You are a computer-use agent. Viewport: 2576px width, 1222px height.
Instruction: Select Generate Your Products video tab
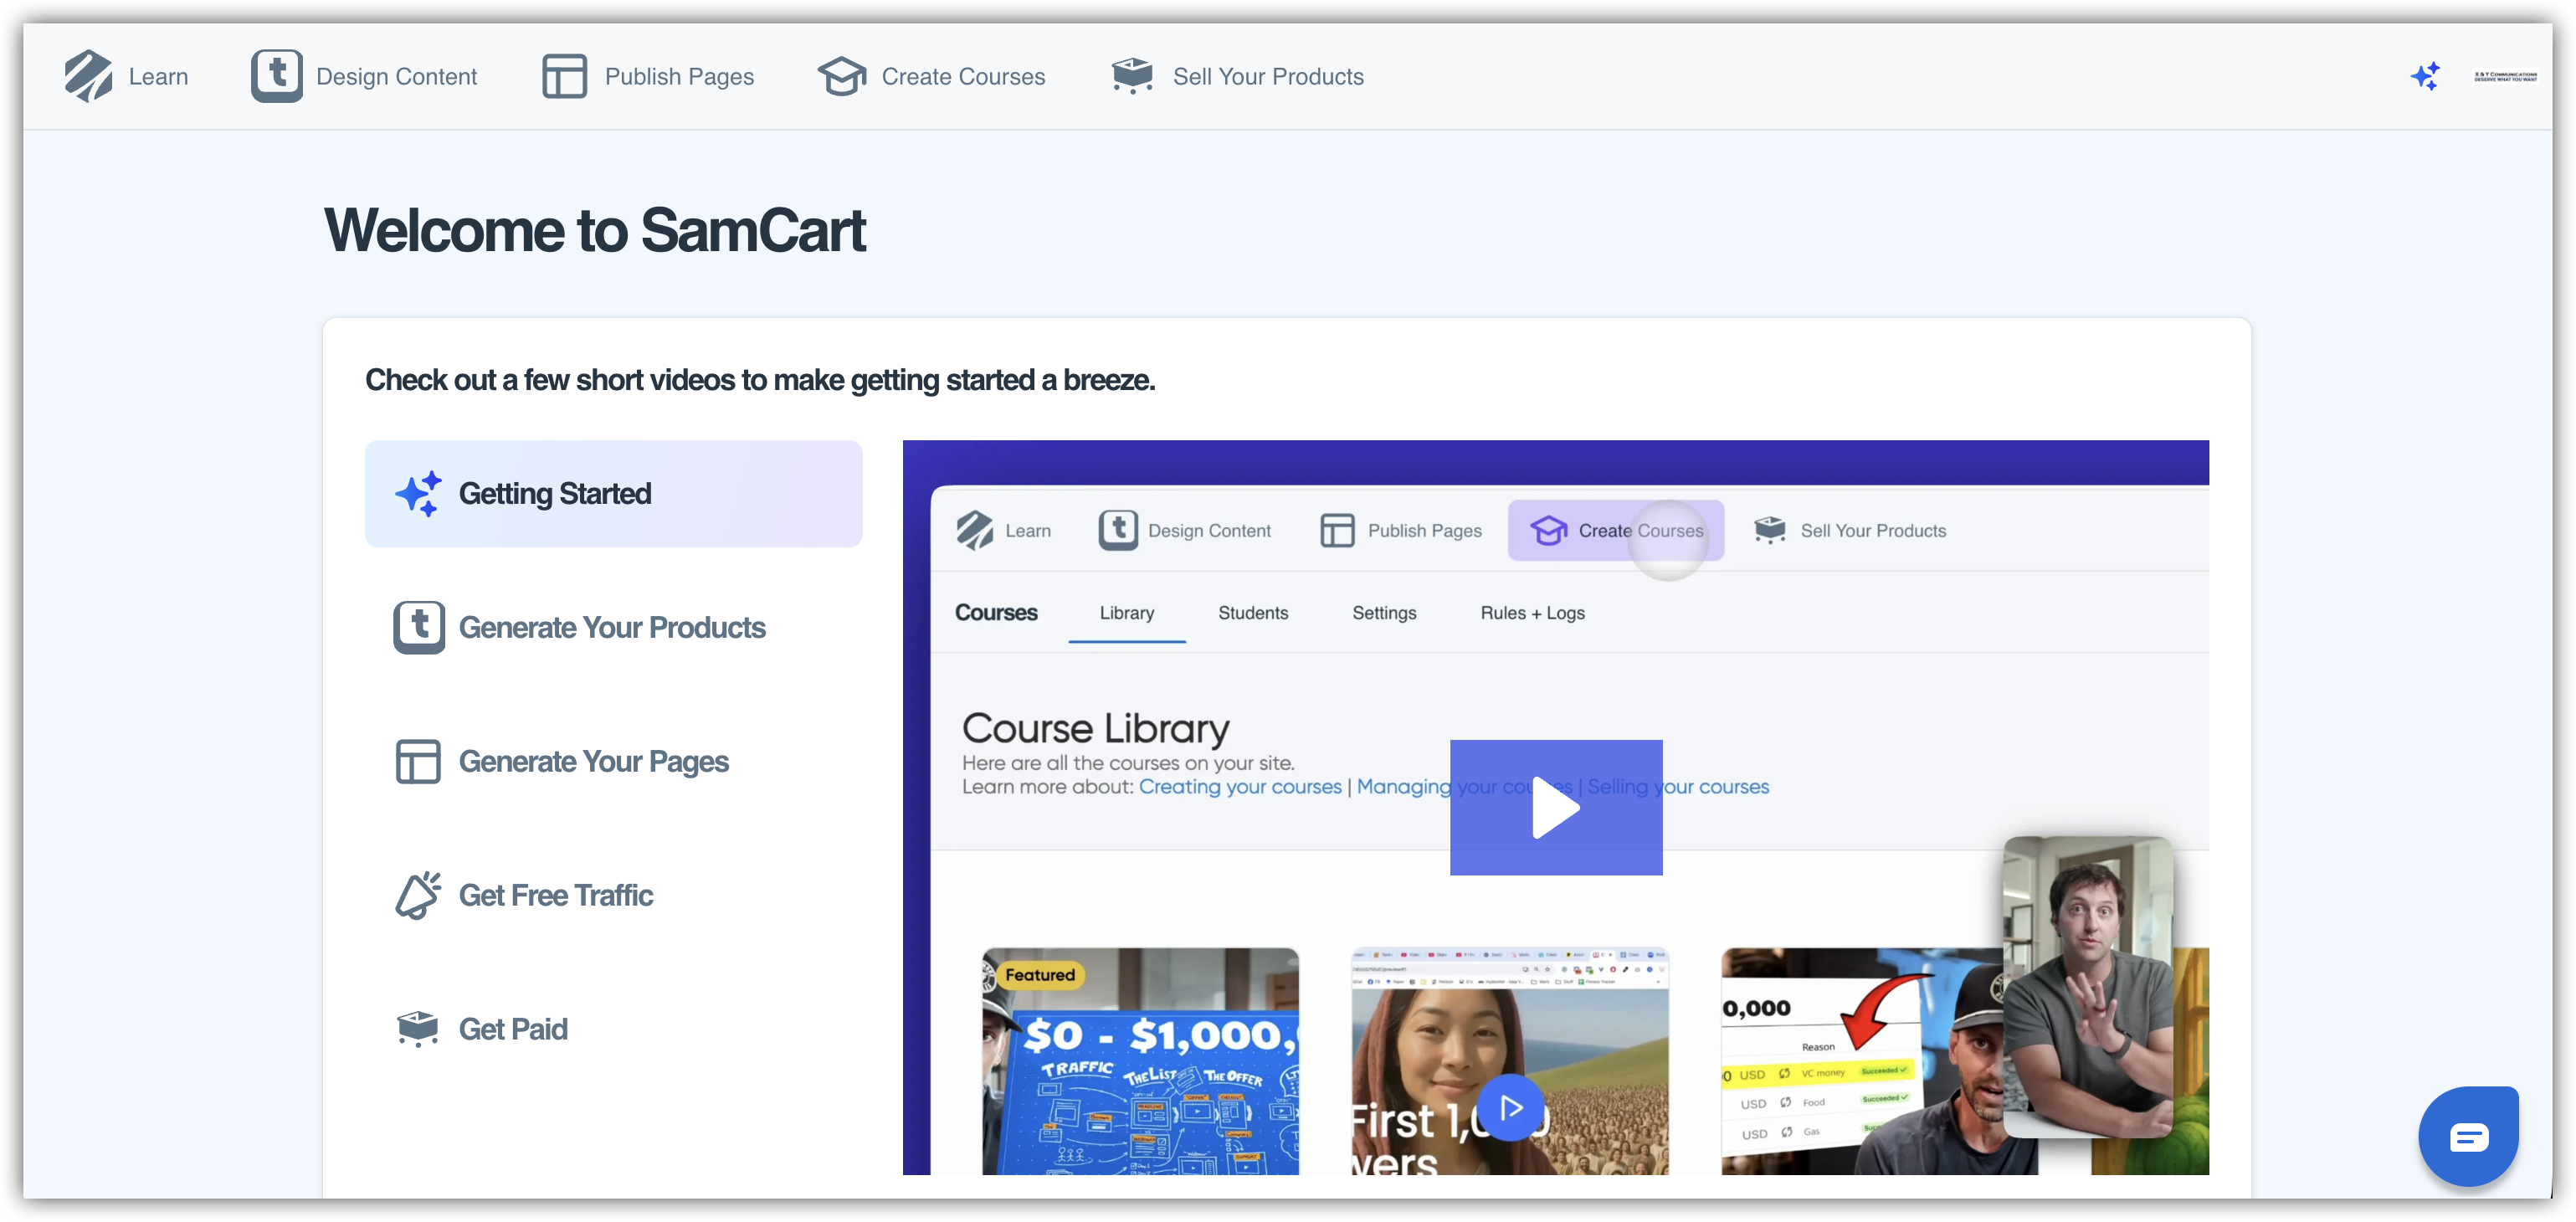[x=611, y=627]
